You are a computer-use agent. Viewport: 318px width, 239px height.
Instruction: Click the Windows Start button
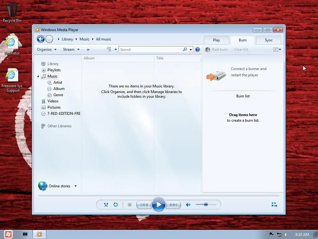[8, 234]
